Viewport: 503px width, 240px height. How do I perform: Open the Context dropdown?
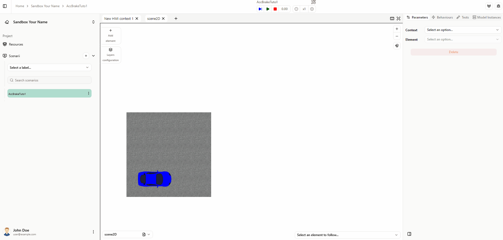463,30
